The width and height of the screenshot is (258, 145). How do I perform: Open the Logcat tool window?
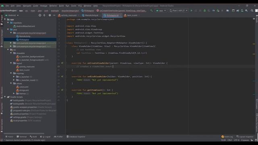pos(46,137)
